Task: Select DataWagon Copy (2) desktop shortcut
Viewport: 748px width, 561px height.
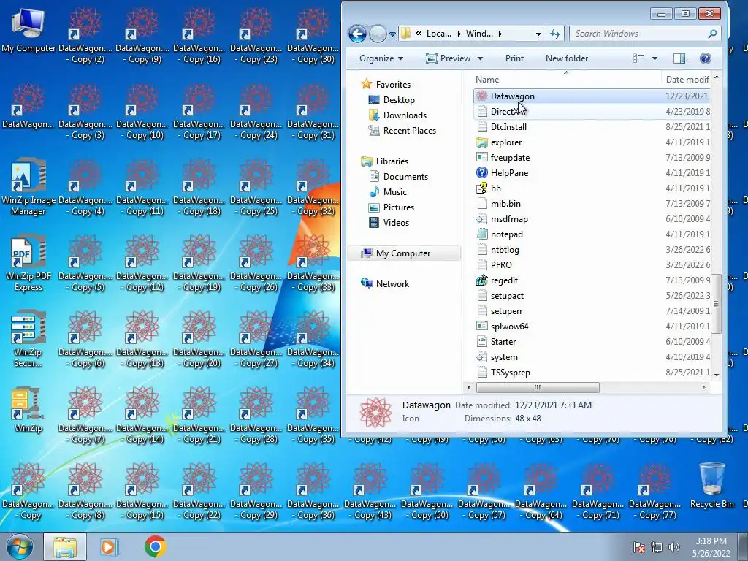Action: click(x=85, y=36)
